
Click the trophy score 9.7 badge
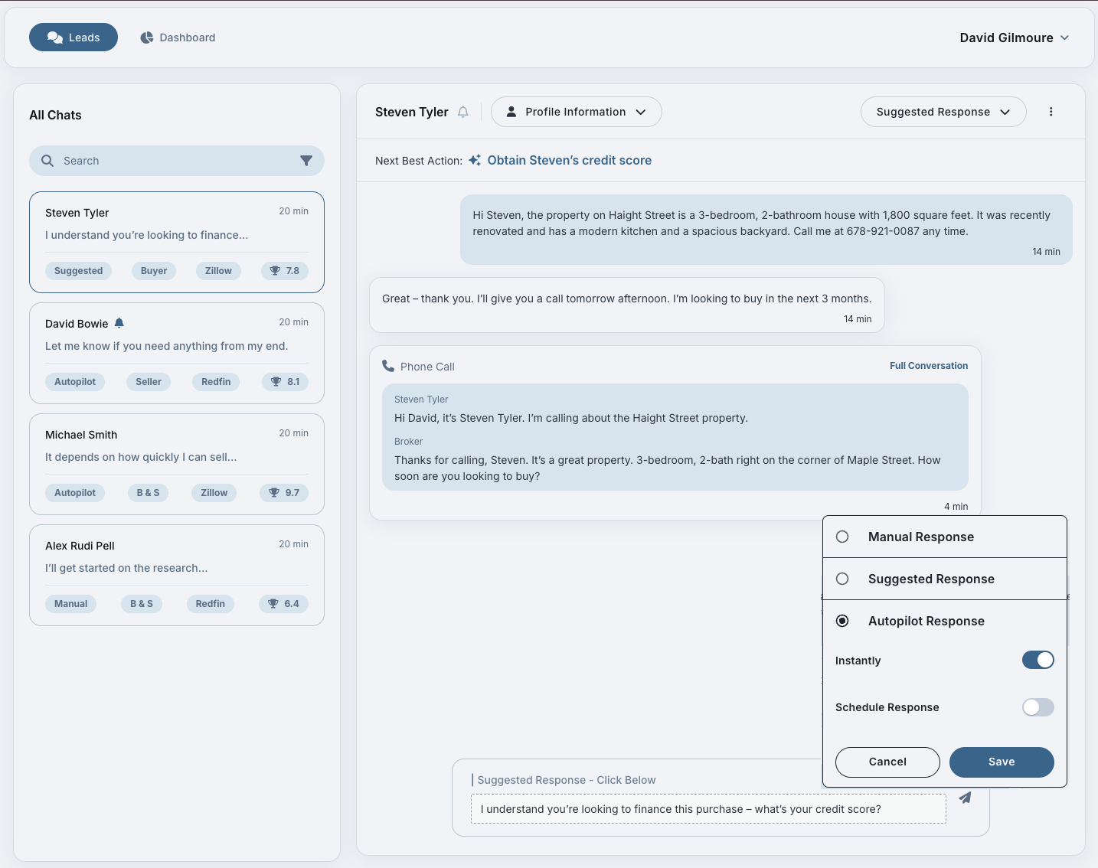(x=284, y=493)
